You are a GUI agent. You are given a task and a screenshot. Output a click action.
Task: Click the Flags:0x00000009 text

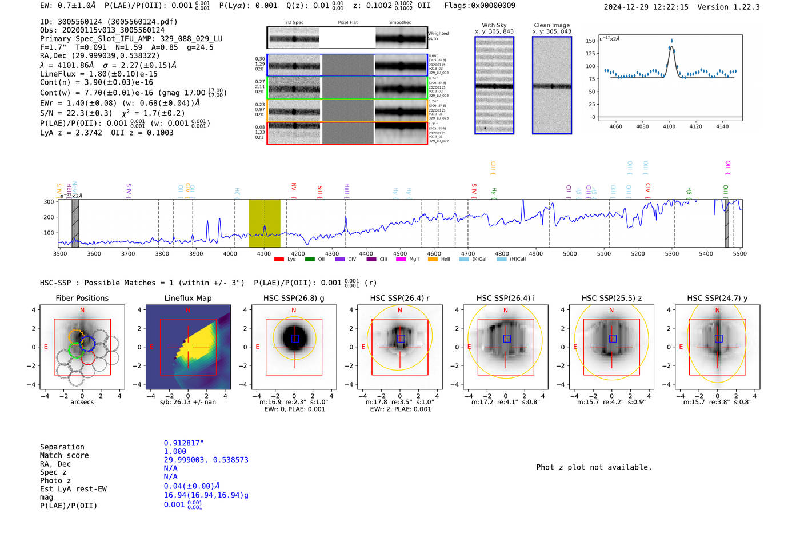[x=479, y=5]
